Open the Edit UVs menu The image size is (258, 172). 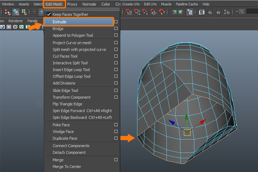tap(150, 4)
